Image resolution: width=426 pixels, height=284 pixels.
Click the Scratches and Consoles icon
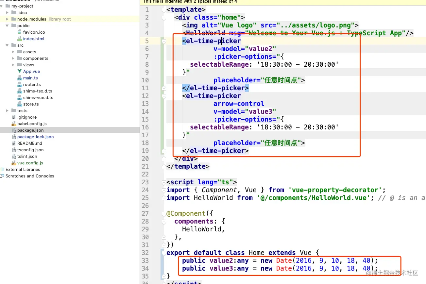coord(2,176)
